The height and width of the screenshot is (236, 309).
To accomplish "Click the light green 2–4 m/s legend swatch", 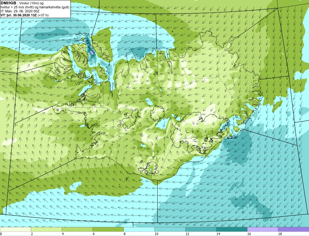I will 46,229.
